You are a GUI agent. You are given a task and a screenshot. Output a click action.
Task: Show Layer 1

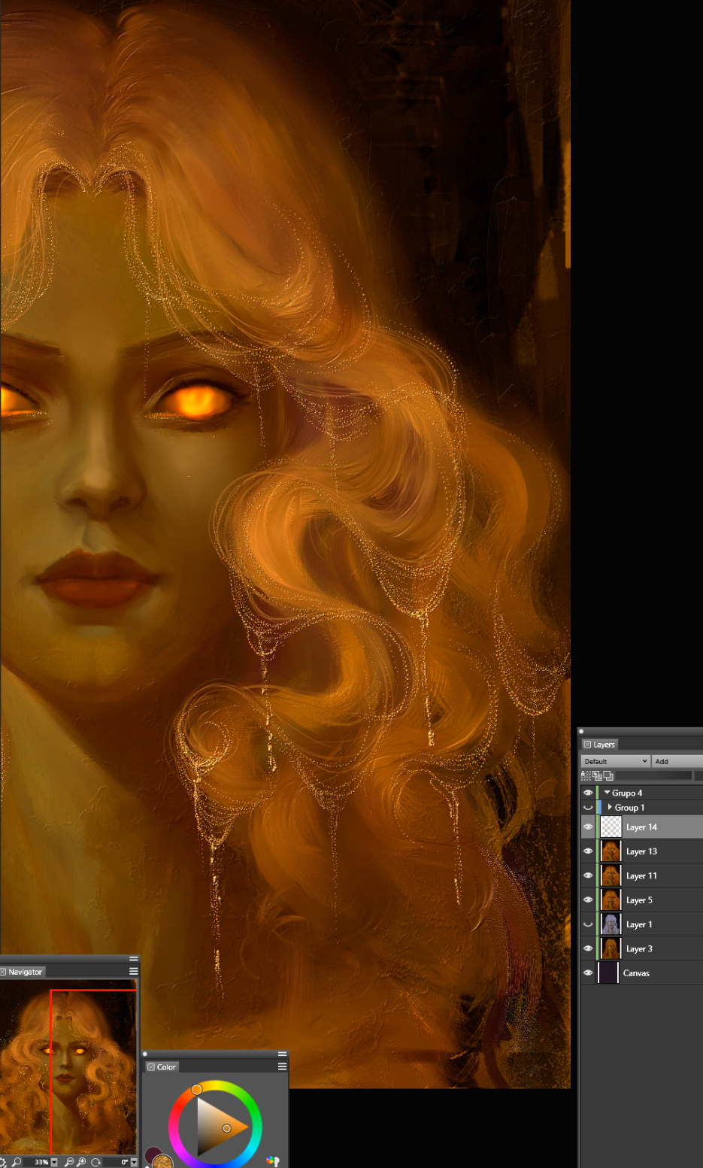[588, 924]
